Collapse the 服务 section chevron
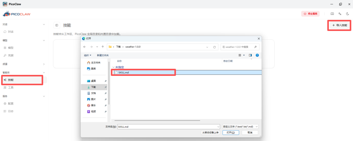The image size is (353, 141). click(44, 96)
